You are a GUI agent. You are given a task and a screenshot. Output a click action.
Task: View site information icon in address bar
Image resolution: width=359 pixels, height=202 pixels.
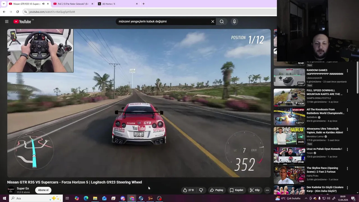(x=26, y=12)
